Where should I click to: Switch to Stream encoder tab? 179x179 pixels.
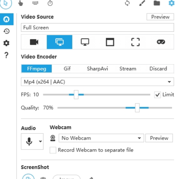[128, 69]
